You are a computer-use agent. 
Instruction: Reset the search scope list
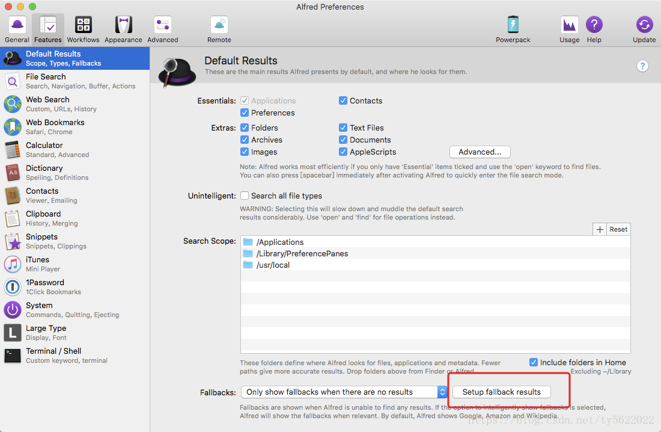pyautogui.click(x=618, y=229)
